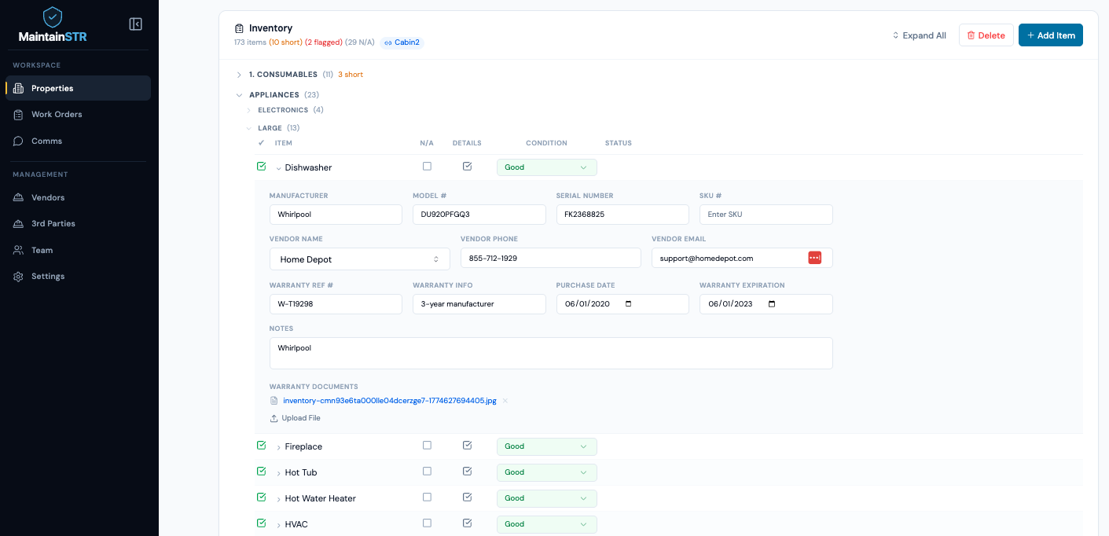The width and height of the screenshot is (1109, 536).
Task: Click the red password manager icon in Vendor Email
Action: [x=814, y=258]
